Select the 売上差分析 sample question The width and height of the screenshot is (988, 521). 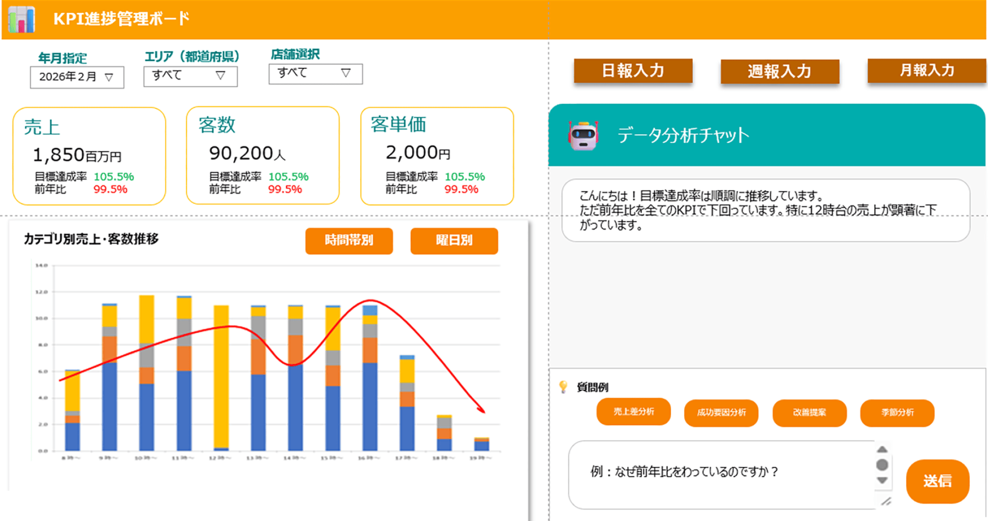[x=634, y=412]
